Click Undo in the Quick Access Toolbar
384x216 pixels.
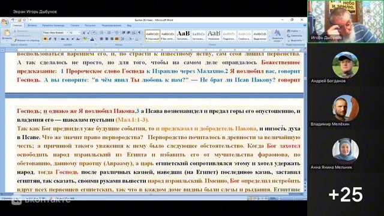tap(13, 20)
